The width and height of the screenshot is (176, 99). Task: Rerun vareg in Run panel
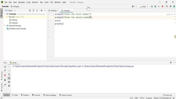pos(5,67)
